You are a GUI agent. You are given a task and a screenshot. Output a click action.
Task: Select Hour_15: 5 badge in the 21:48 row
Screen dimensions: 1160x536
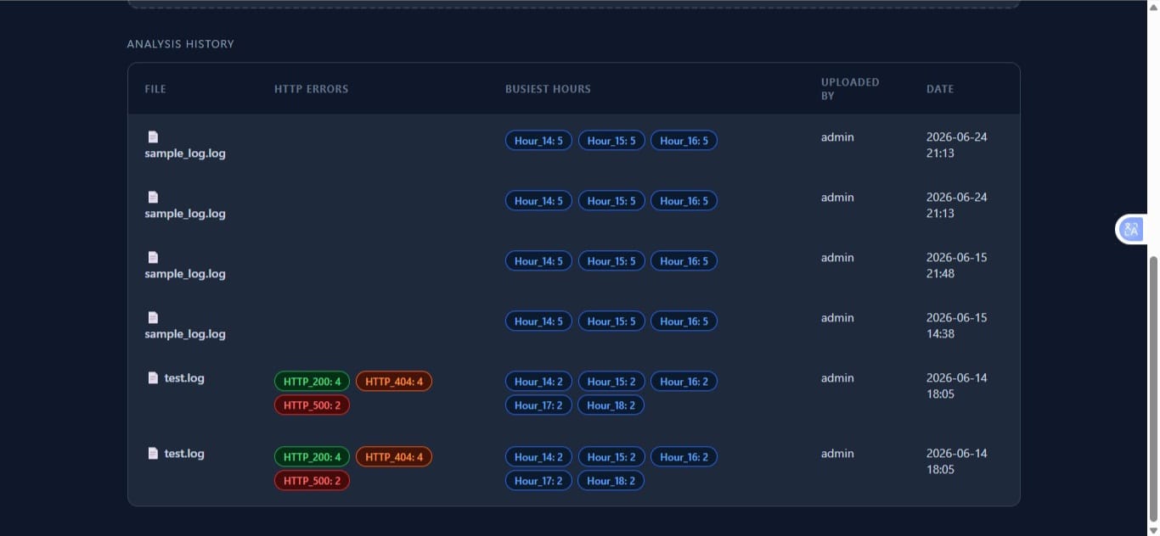[611, 261]
